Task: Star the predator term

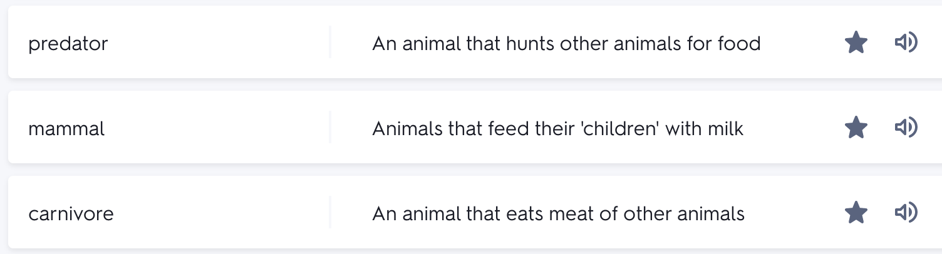Action: tap(856, 43)
